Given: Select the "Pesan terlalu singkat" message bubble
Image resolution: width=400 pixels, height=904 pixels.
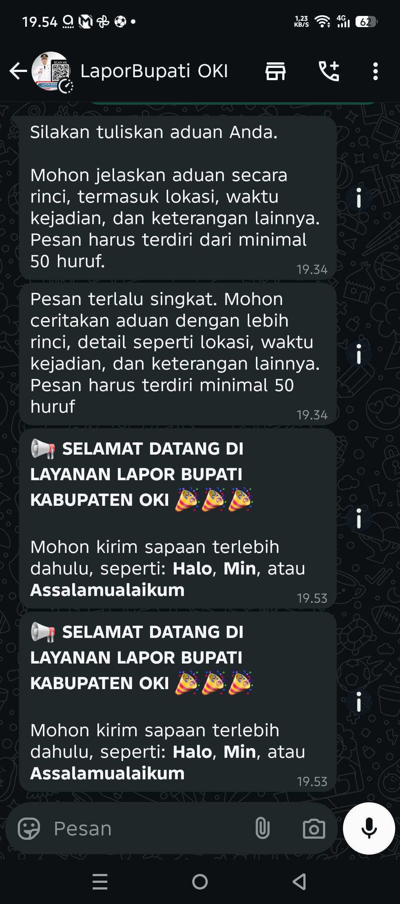Looking at the screenshot, I should pyautogui.click(x=178, y=354).
